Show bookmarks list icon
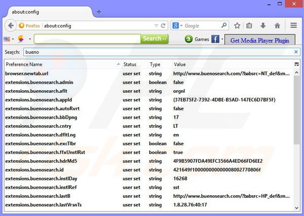 point(249,25)
